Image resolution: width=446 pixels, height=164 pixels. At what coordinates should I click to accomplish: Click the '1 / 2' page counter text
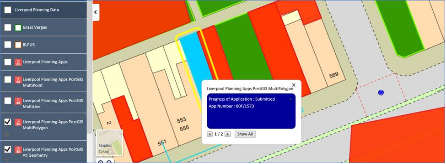click(x=219, y=134)
